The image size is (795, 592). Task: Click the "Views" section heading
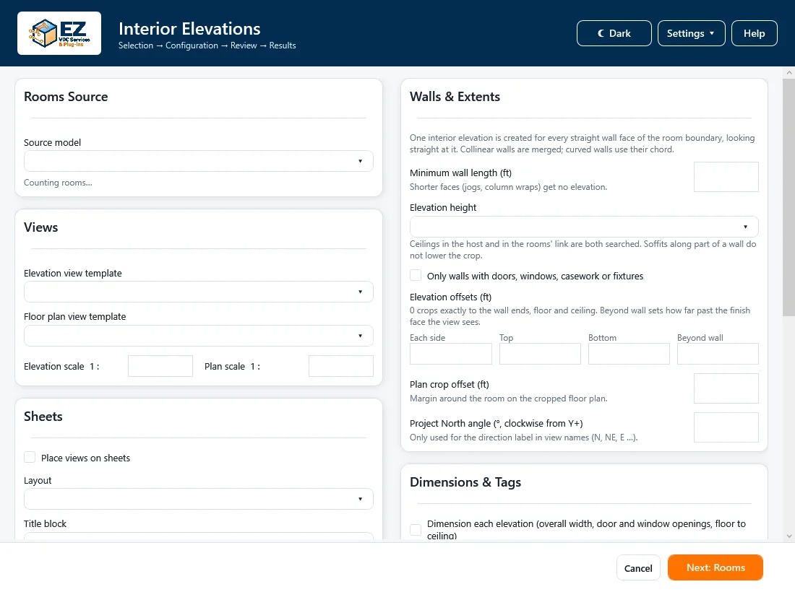coord(40,227)
